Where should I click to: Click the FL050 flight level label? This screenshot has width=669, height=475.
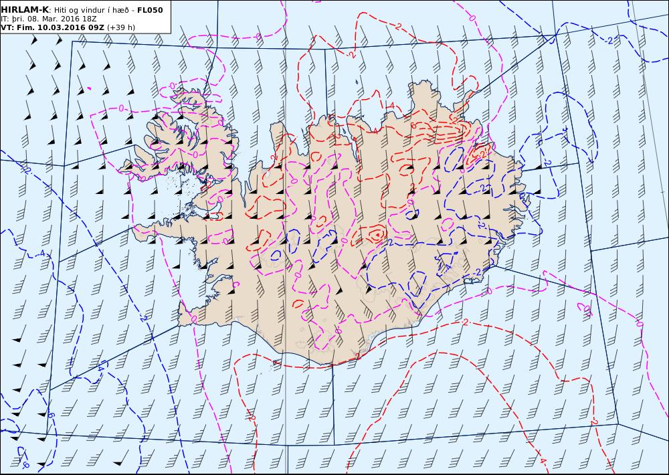click(150, 10)
